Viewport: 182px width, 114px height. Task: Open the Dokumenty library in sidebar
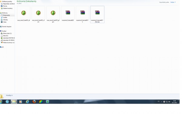coord(6,15)
